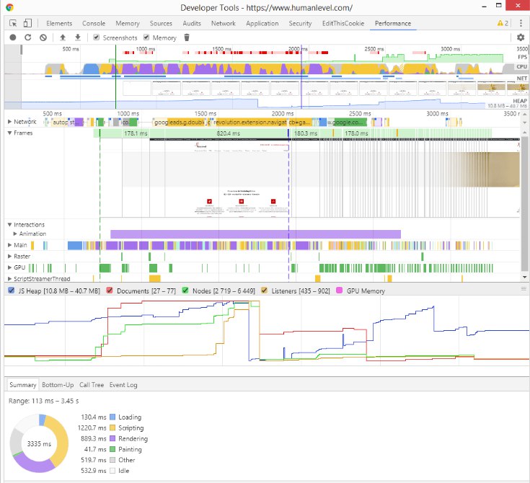Expand the Network track
This screenshot has height=483, width=530.
[x=10, y=121]
